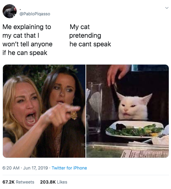Expand the tweet options chevron menu
171x189 pixels.
pyautogui.click(x=167, y=8)
